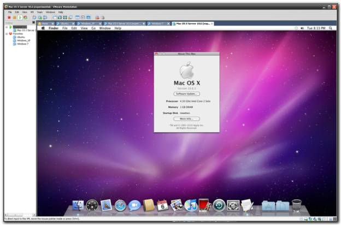The height and width of the screenshot is (225, 341).
Task: Click the Processor value text
Action: (195, 101)
